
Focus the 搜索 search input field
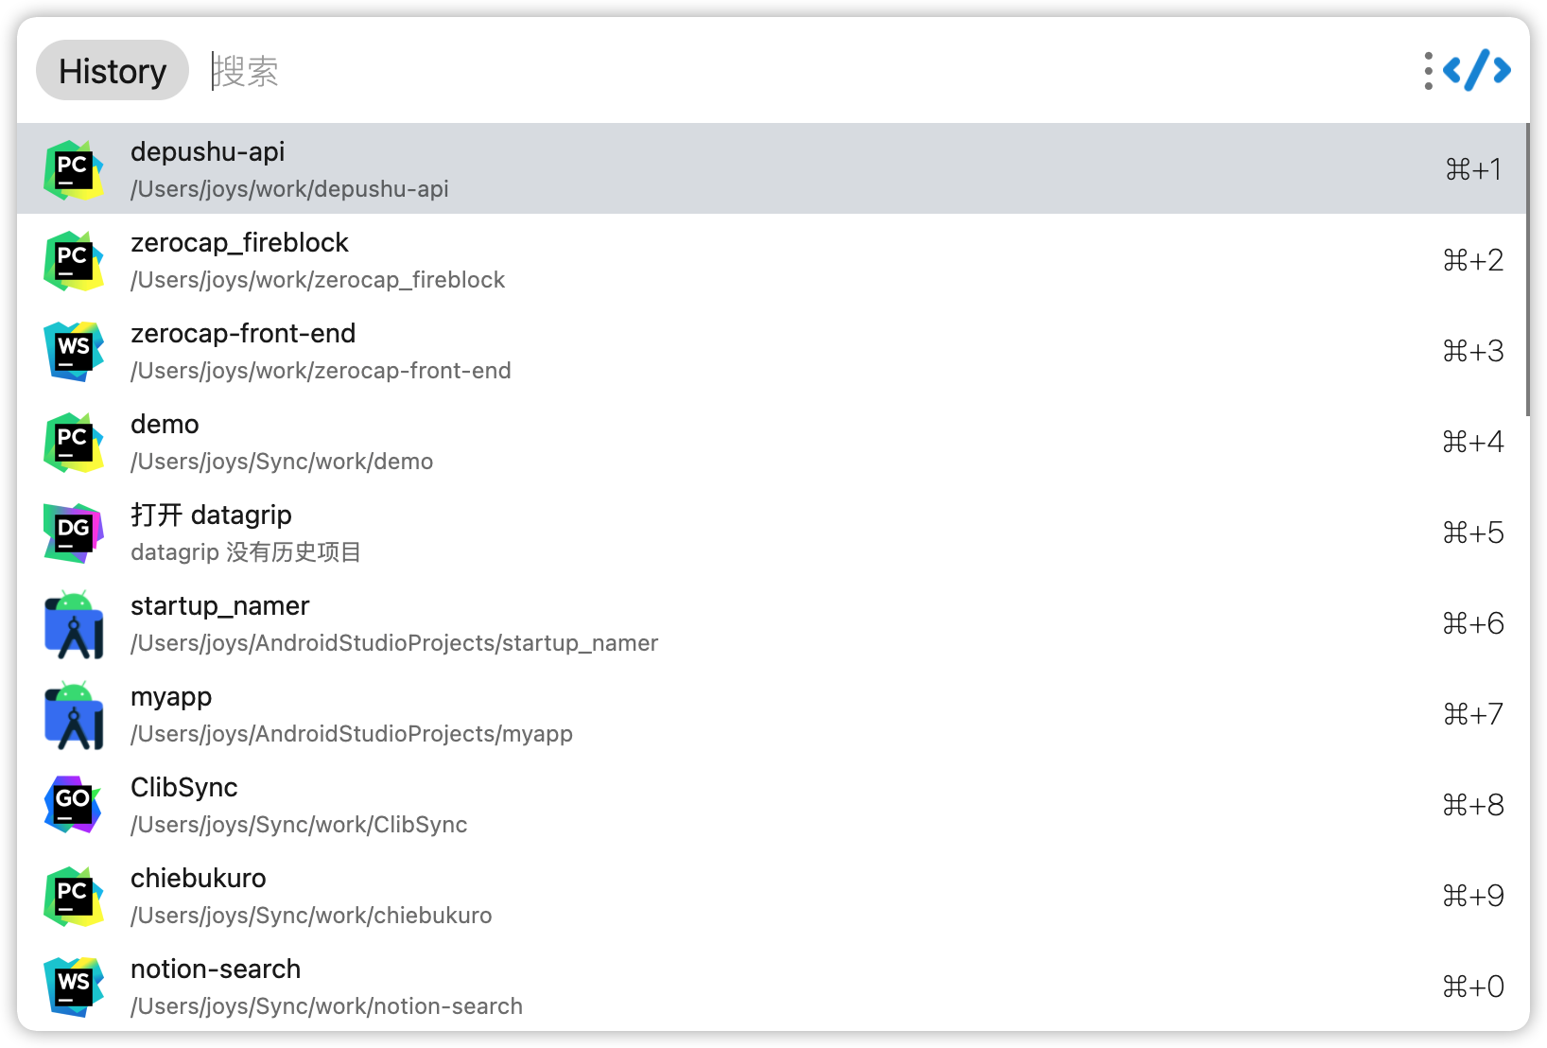[804, 71]
